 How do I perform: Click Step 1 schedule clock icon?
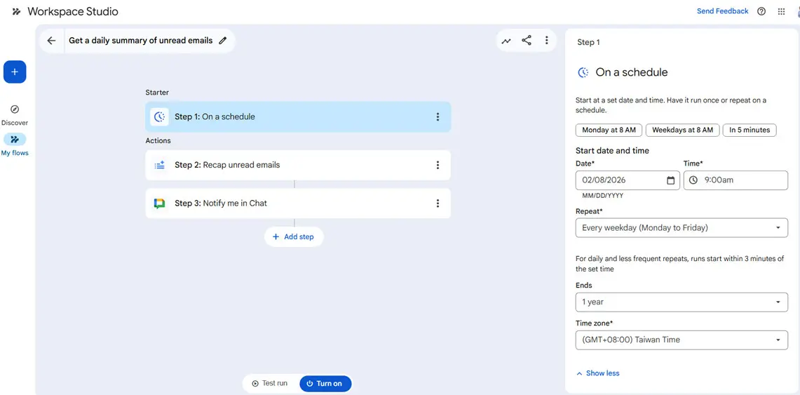tap(159, 117)
